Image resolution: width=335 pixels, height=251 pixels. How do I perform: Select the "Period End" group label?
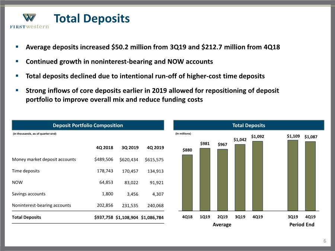coord(301,225)
